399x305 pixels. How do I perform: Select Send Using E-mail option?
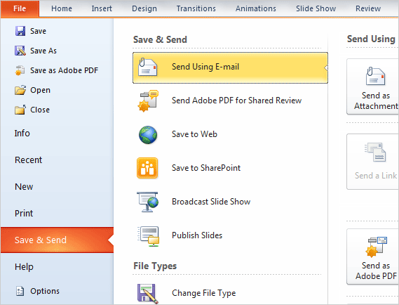point(230,67)
